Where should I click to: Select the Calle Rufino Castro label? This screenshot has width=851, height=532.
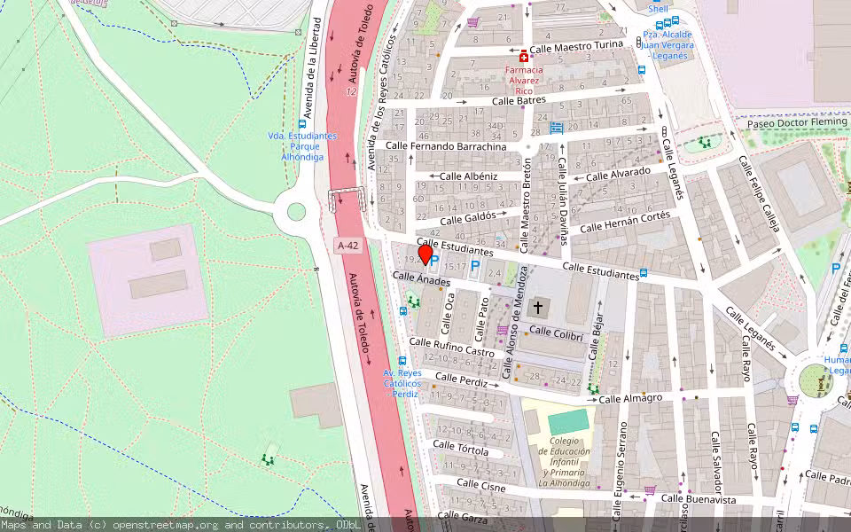coord(451,348)
